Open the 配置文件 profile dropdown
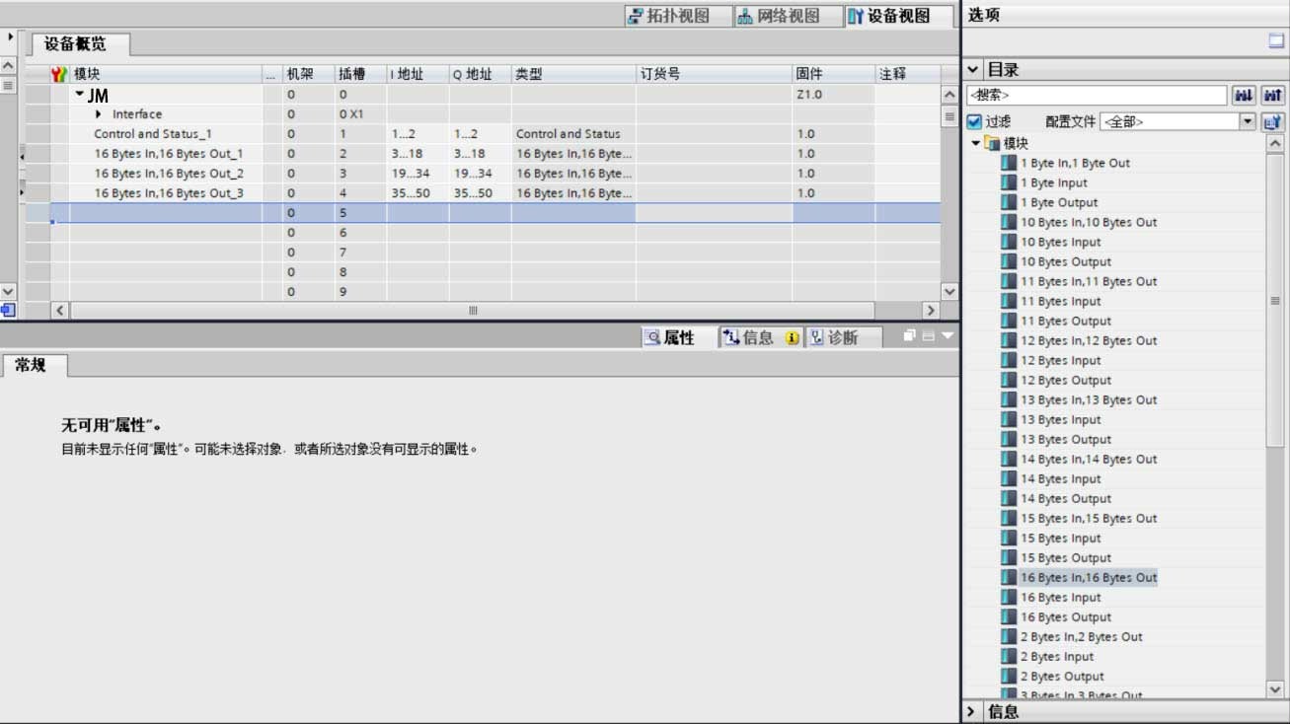 (1248, 122)
